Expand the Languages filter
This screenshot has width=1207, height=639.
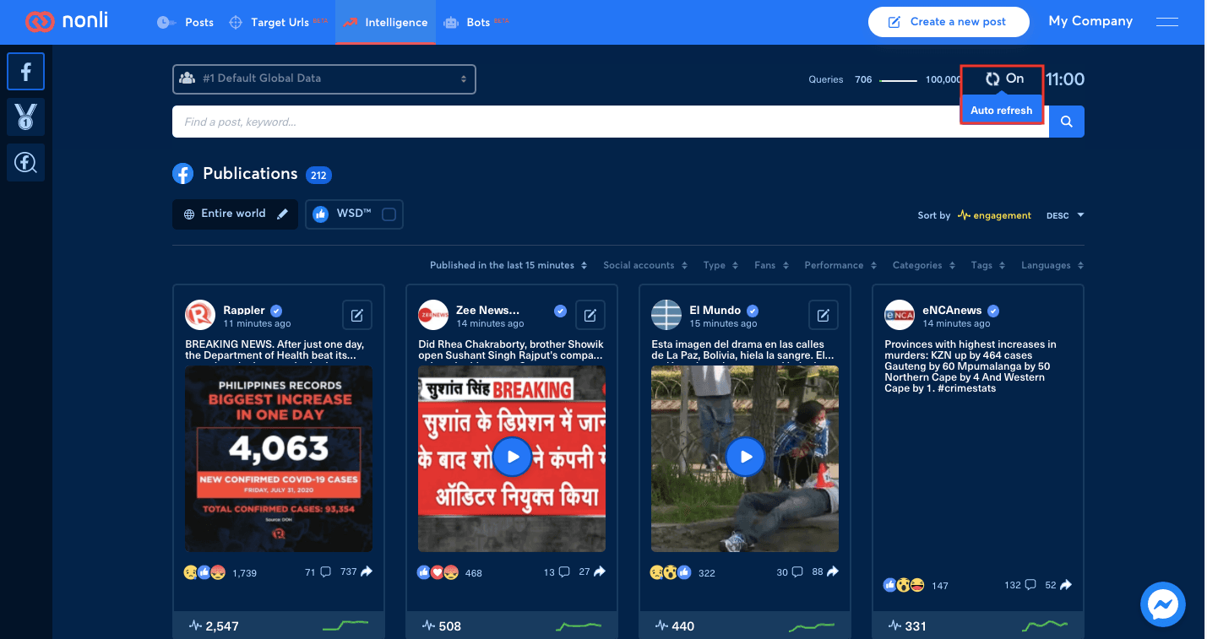pos(1052,265)
